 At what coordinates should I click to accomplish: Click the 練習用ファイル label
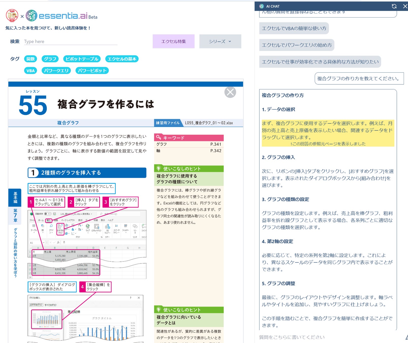168,123
